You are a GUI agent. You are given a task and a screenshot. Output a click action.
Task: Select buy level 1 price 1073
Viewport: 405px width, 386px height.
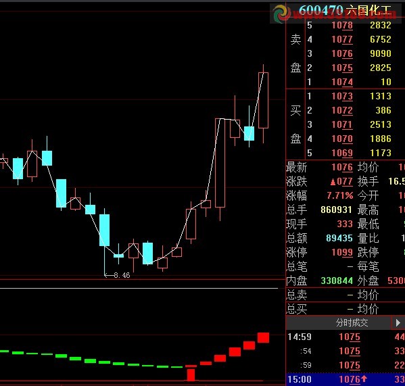342,96
